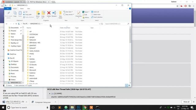Open Photoshop from the taskbar
Image resolution: width=196 pixels, height=110 pixels.
(x=79, y=107)
